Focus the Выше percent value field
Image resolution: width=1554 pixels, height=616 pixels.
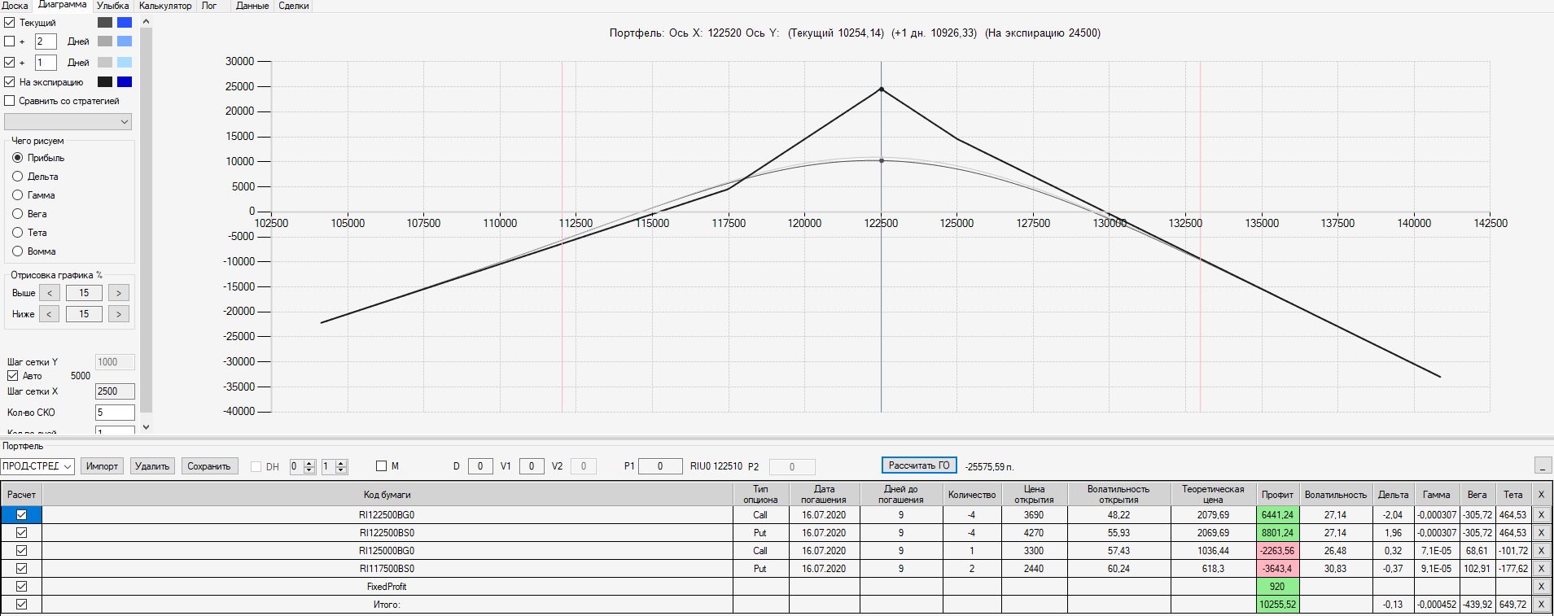click(84, 293)
